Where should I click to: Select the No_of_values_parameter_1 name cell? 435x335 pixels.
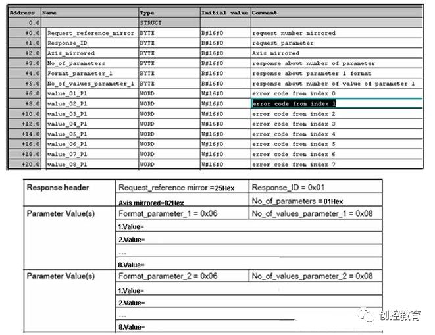point(92,84)
